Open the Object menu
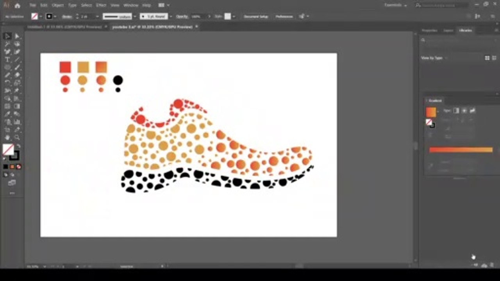Viewport: 500px width, 281px height. [x=58, y=5]
